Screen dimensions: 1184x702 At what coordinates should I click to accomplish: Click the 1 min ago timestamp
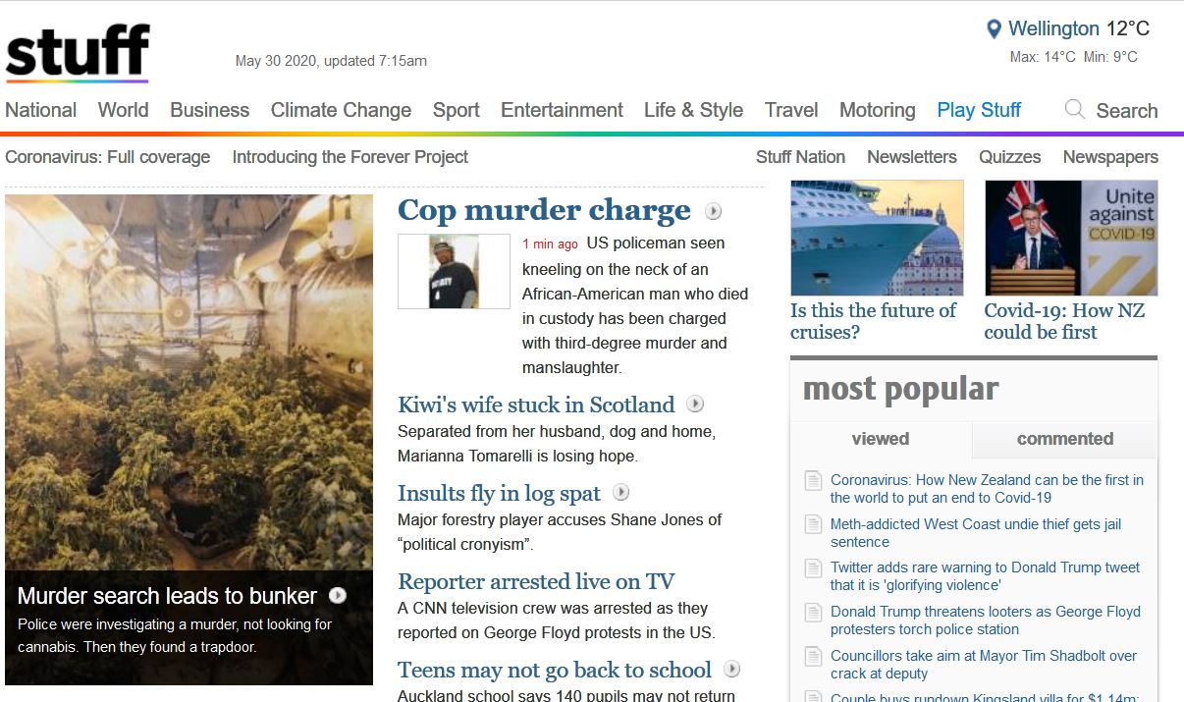(x=550, y=243)
